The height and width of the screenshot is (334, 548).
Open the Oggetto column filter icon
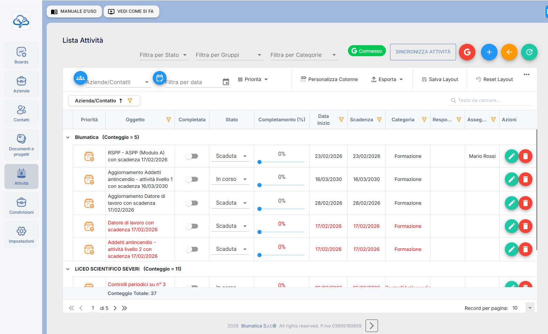click(x=169, y=120)
